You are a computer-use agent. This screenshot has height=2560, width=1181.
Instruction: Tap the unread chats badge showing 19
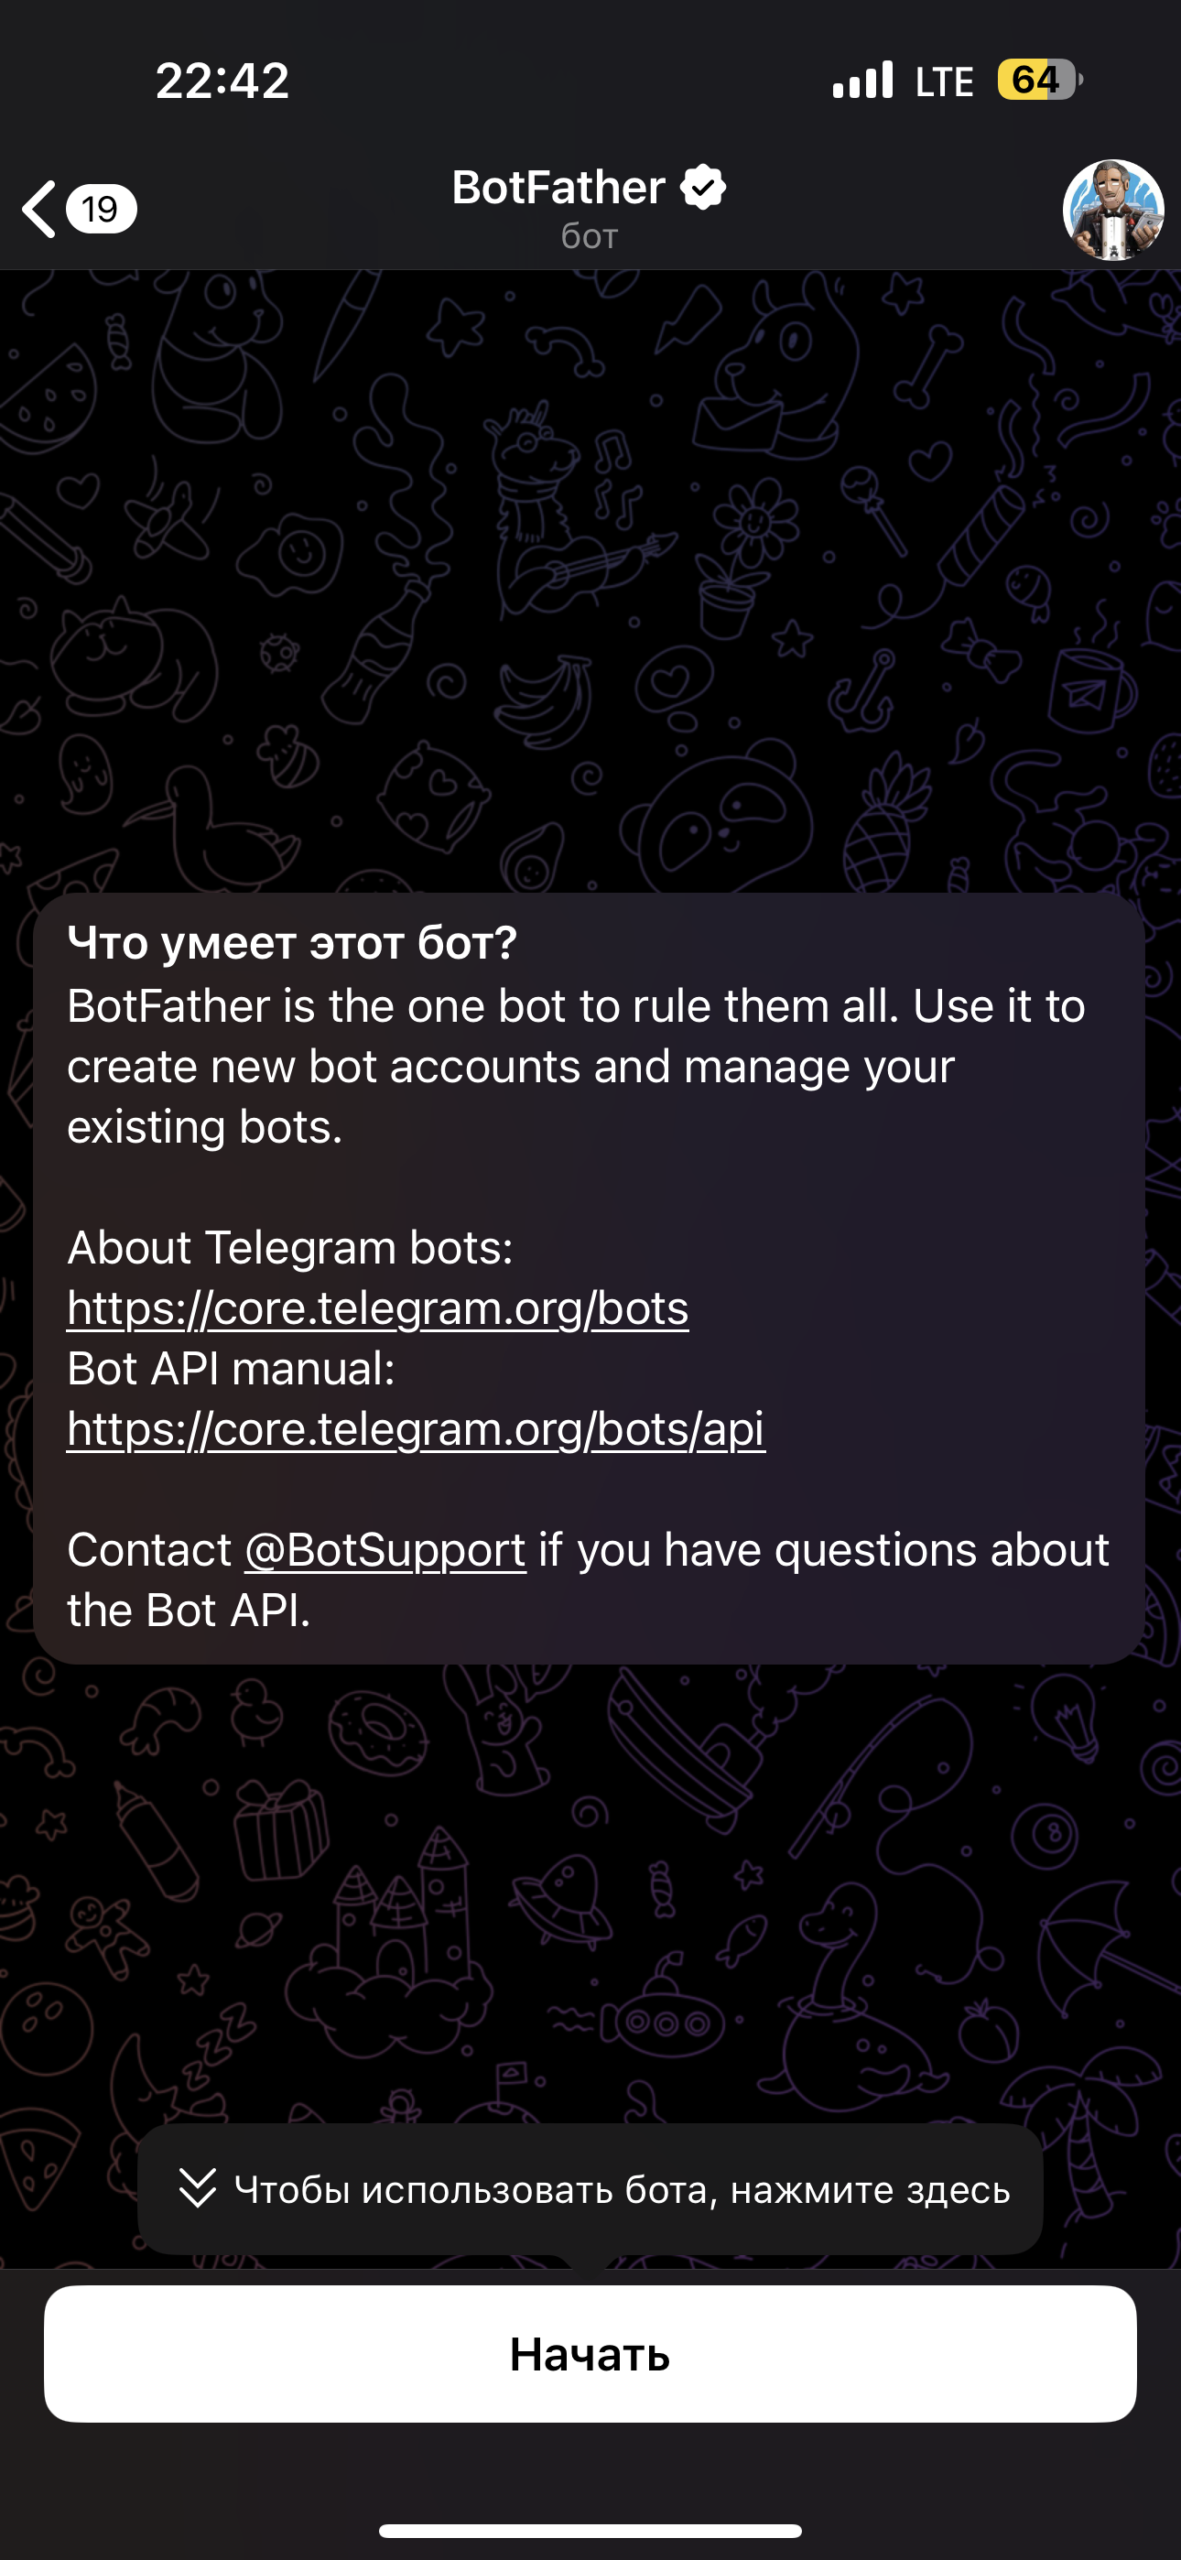(101, 210)
